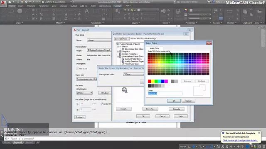This screenshot has height=149, width=266.
Task: Open the Printer/plotter Name dropdown
Action: [99, 50]
